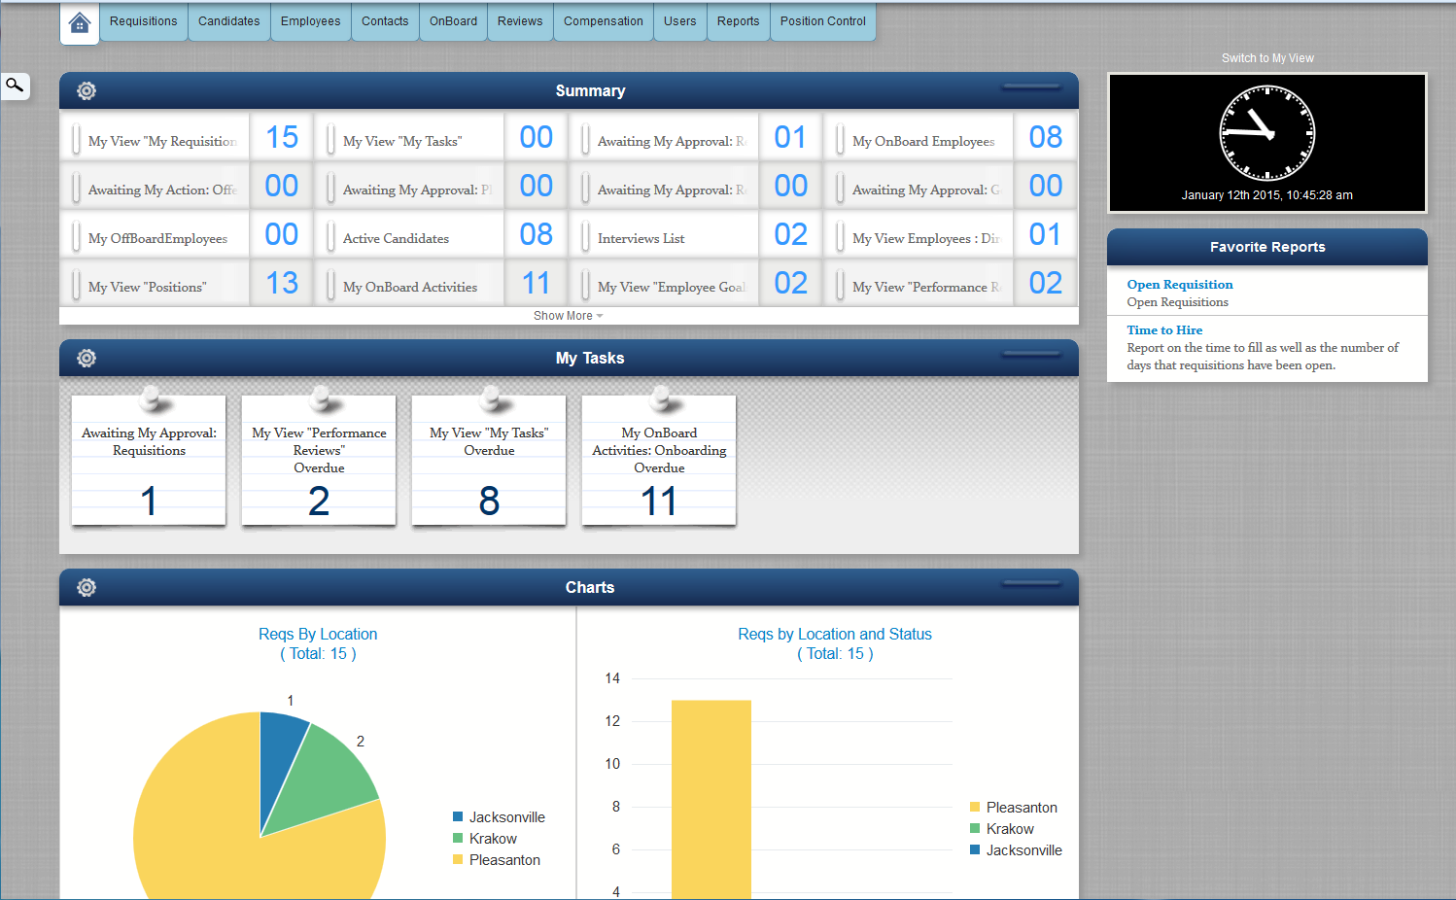Open Performance Reviews Overdue sticky note

point(319,460)
